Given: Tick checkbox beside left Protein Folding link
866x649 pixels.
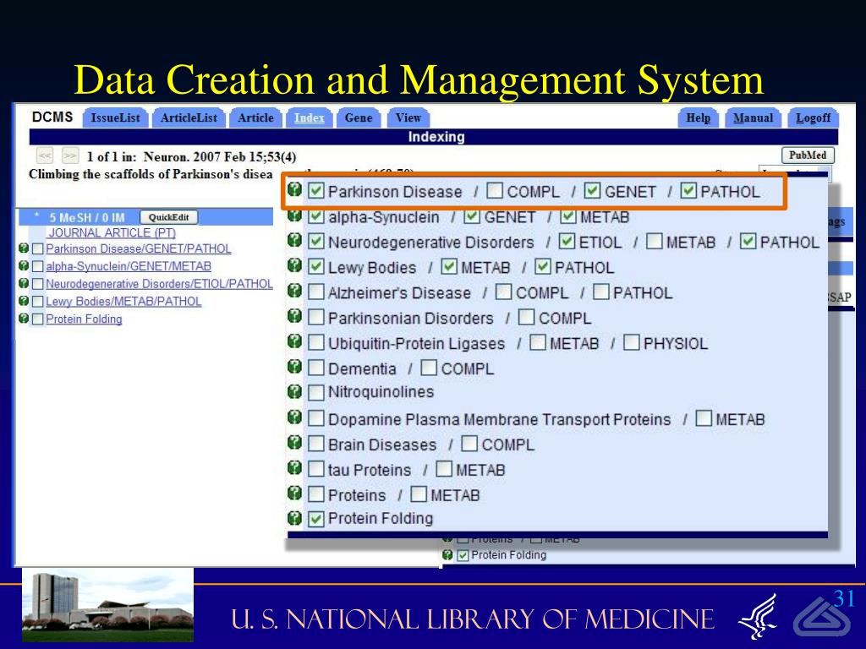Looking at the screenshot, I should click(37, 319).
